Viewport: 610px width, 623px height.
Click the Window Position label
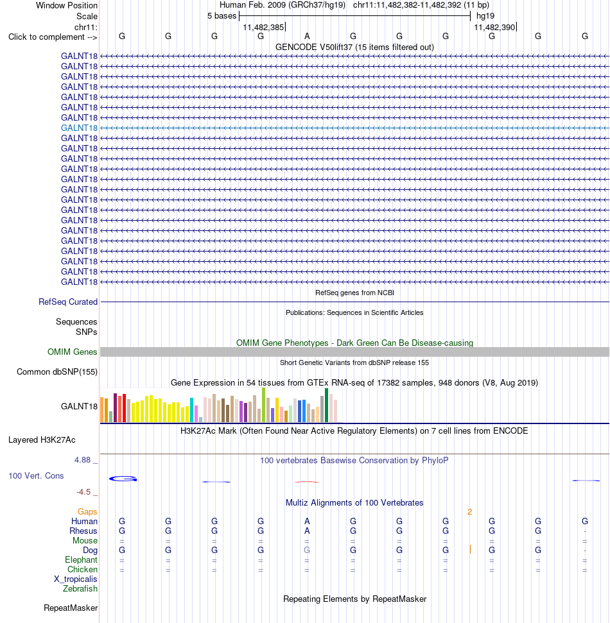pos(66,6)
